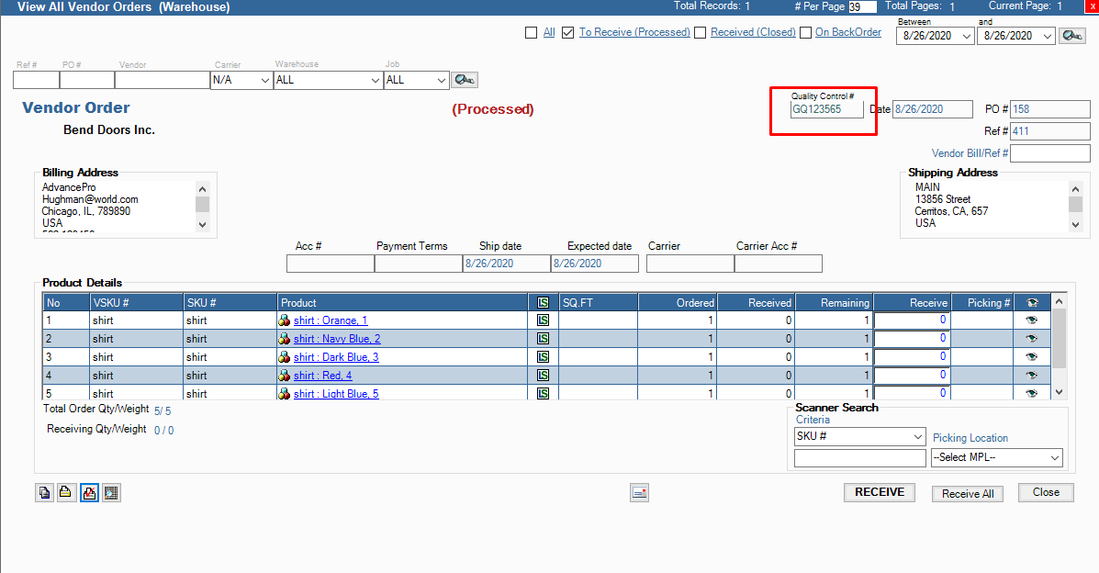Open the Warehouse dropdown showing ALL
This screenshot has height=573, width=1099.
click(328, 80)
